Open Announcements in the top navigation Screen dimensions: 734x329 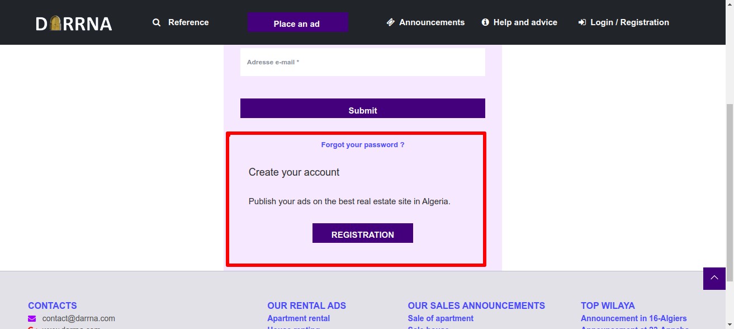[432, 22]
